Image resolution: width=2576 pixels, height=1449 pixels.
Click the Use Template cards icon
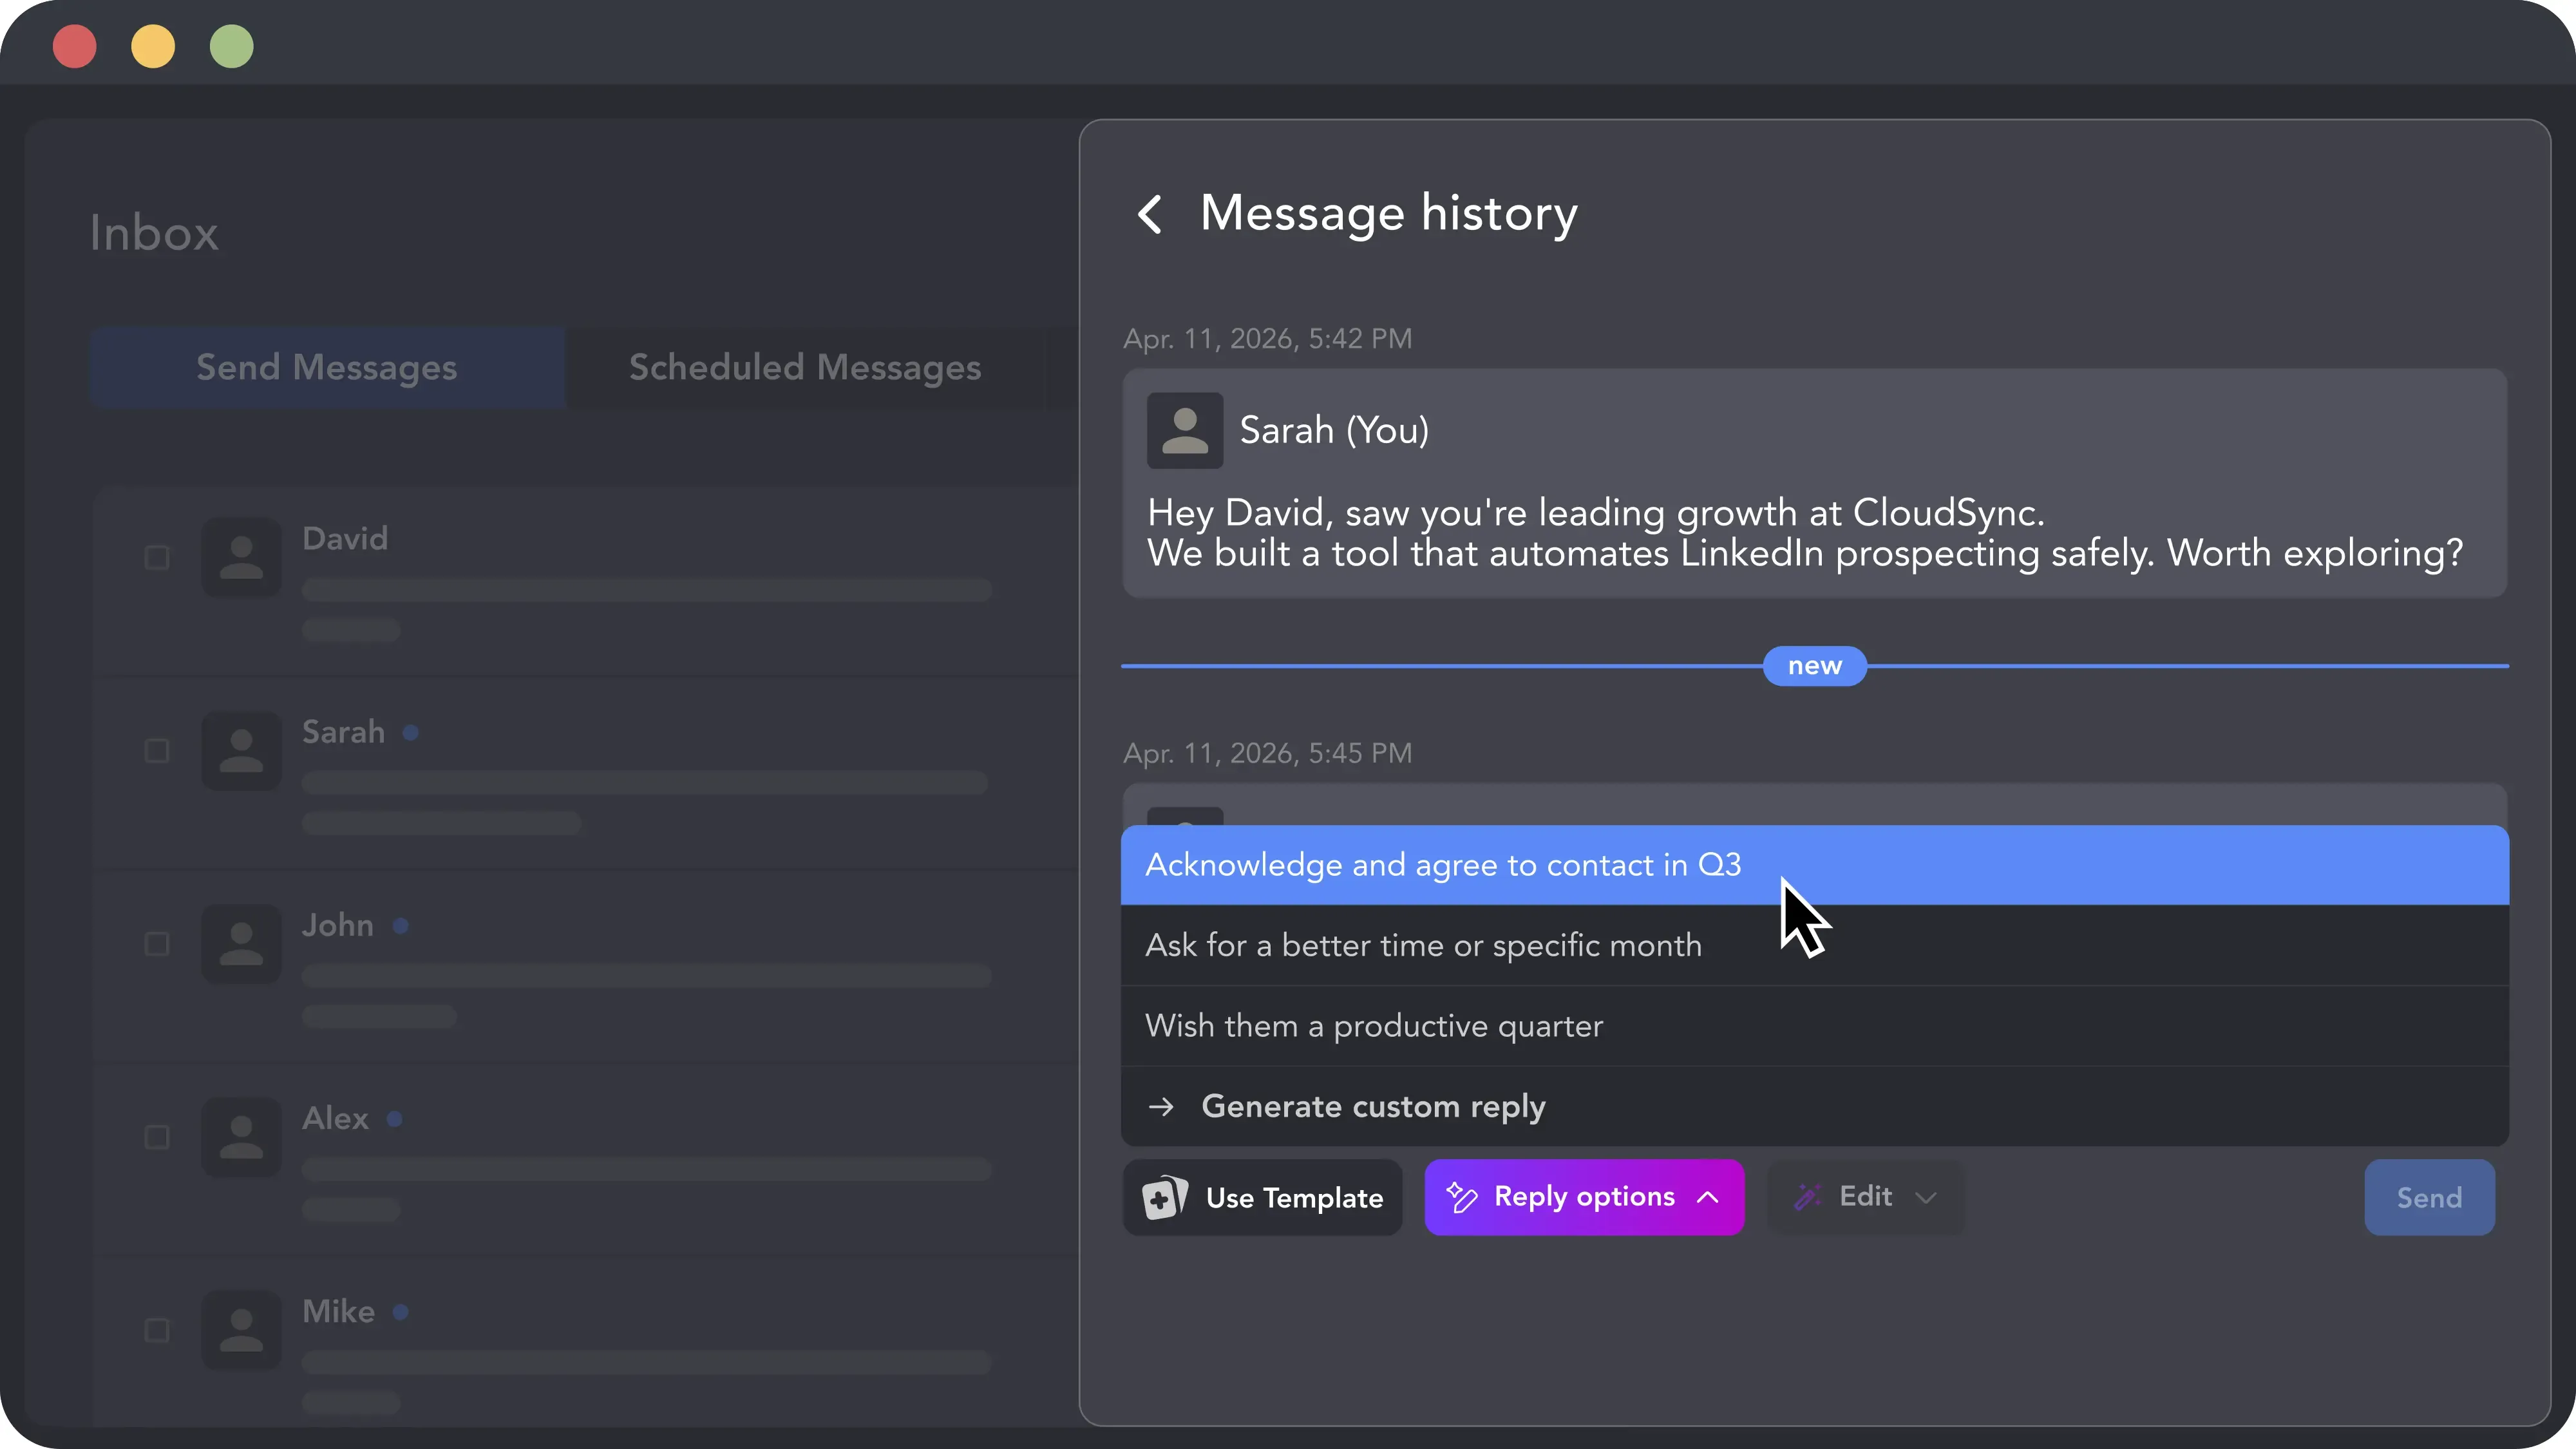point(1165,1197)
